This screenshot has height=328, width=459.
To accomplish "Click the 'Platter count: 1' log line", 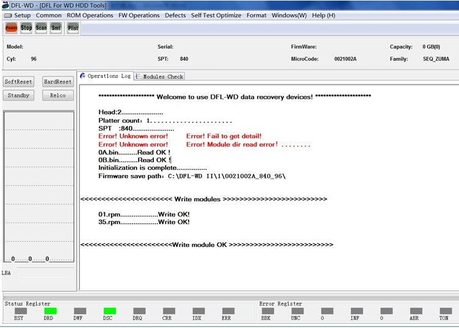I will pos(165,121).
